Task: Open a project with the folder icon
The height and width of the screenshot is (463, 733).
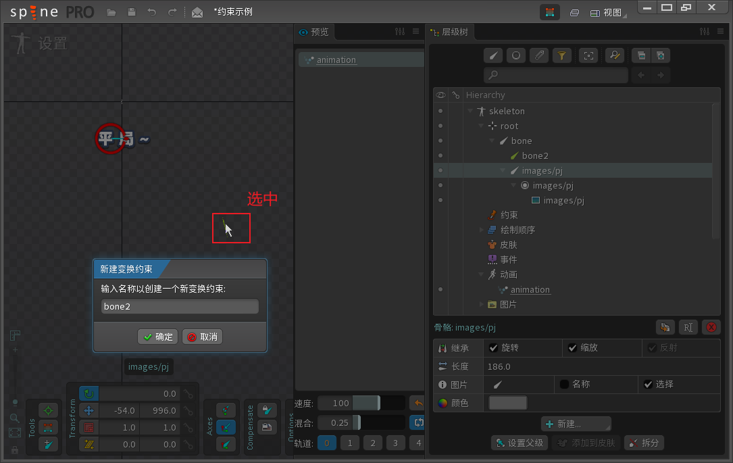Action: click(x=111, y=12)
